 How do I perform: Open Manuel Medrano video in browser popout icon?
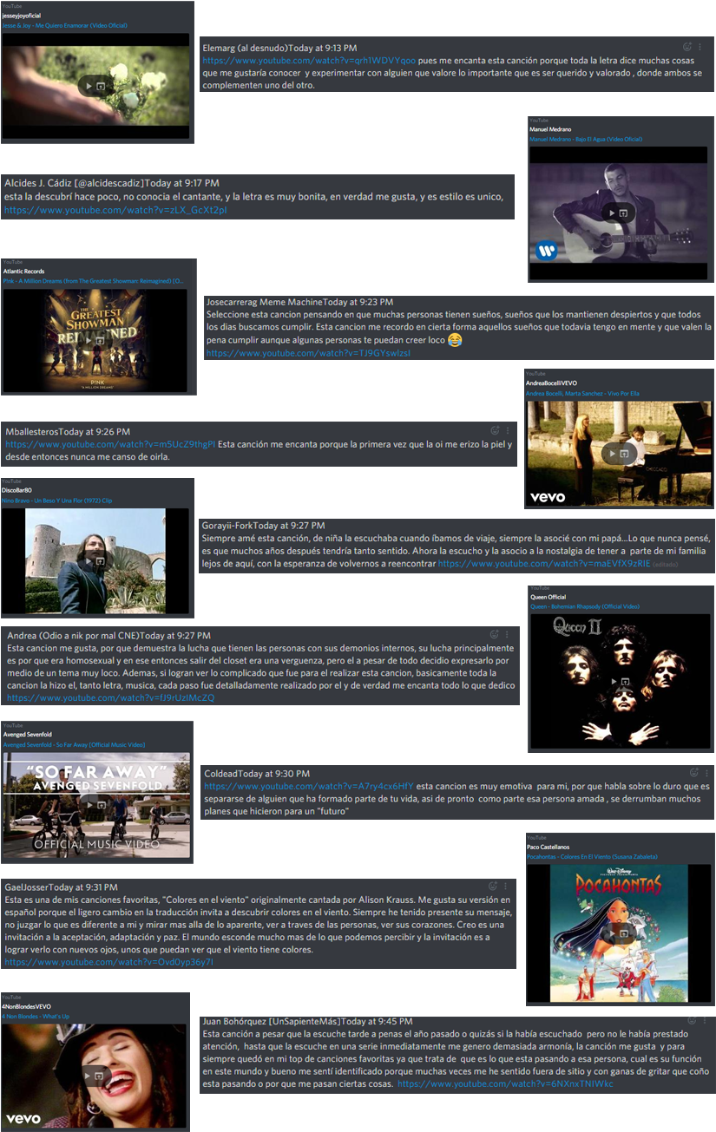622,213
